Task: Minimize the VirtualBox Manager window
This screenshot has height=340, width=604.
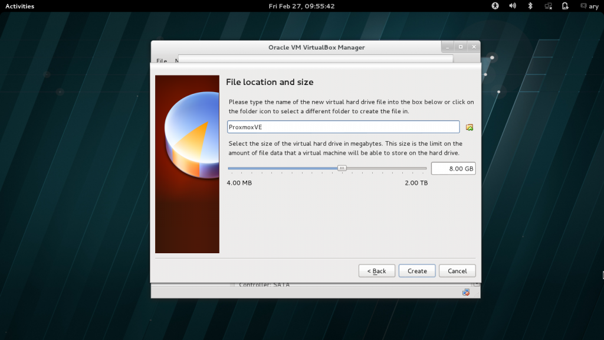Action: [447, 47]
